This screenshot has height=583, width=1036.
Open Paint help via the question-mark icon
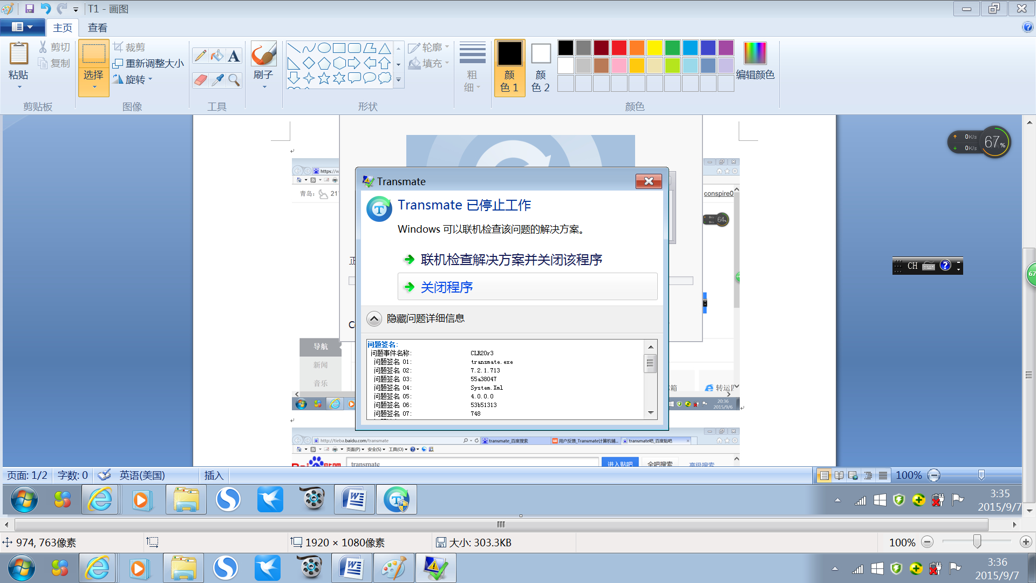(x=1027, y=28)
